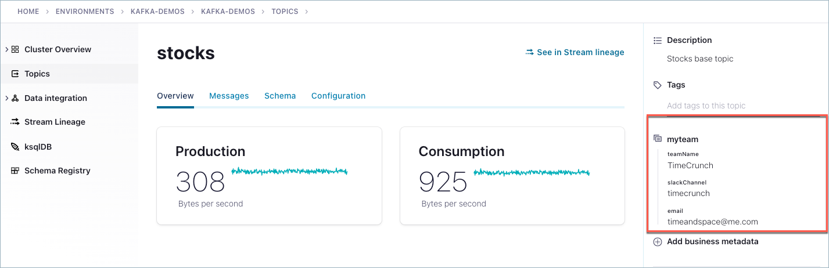The image size is (829, 268).
Task: Select the Configuration tab
Action: click(x=338, y=96)
